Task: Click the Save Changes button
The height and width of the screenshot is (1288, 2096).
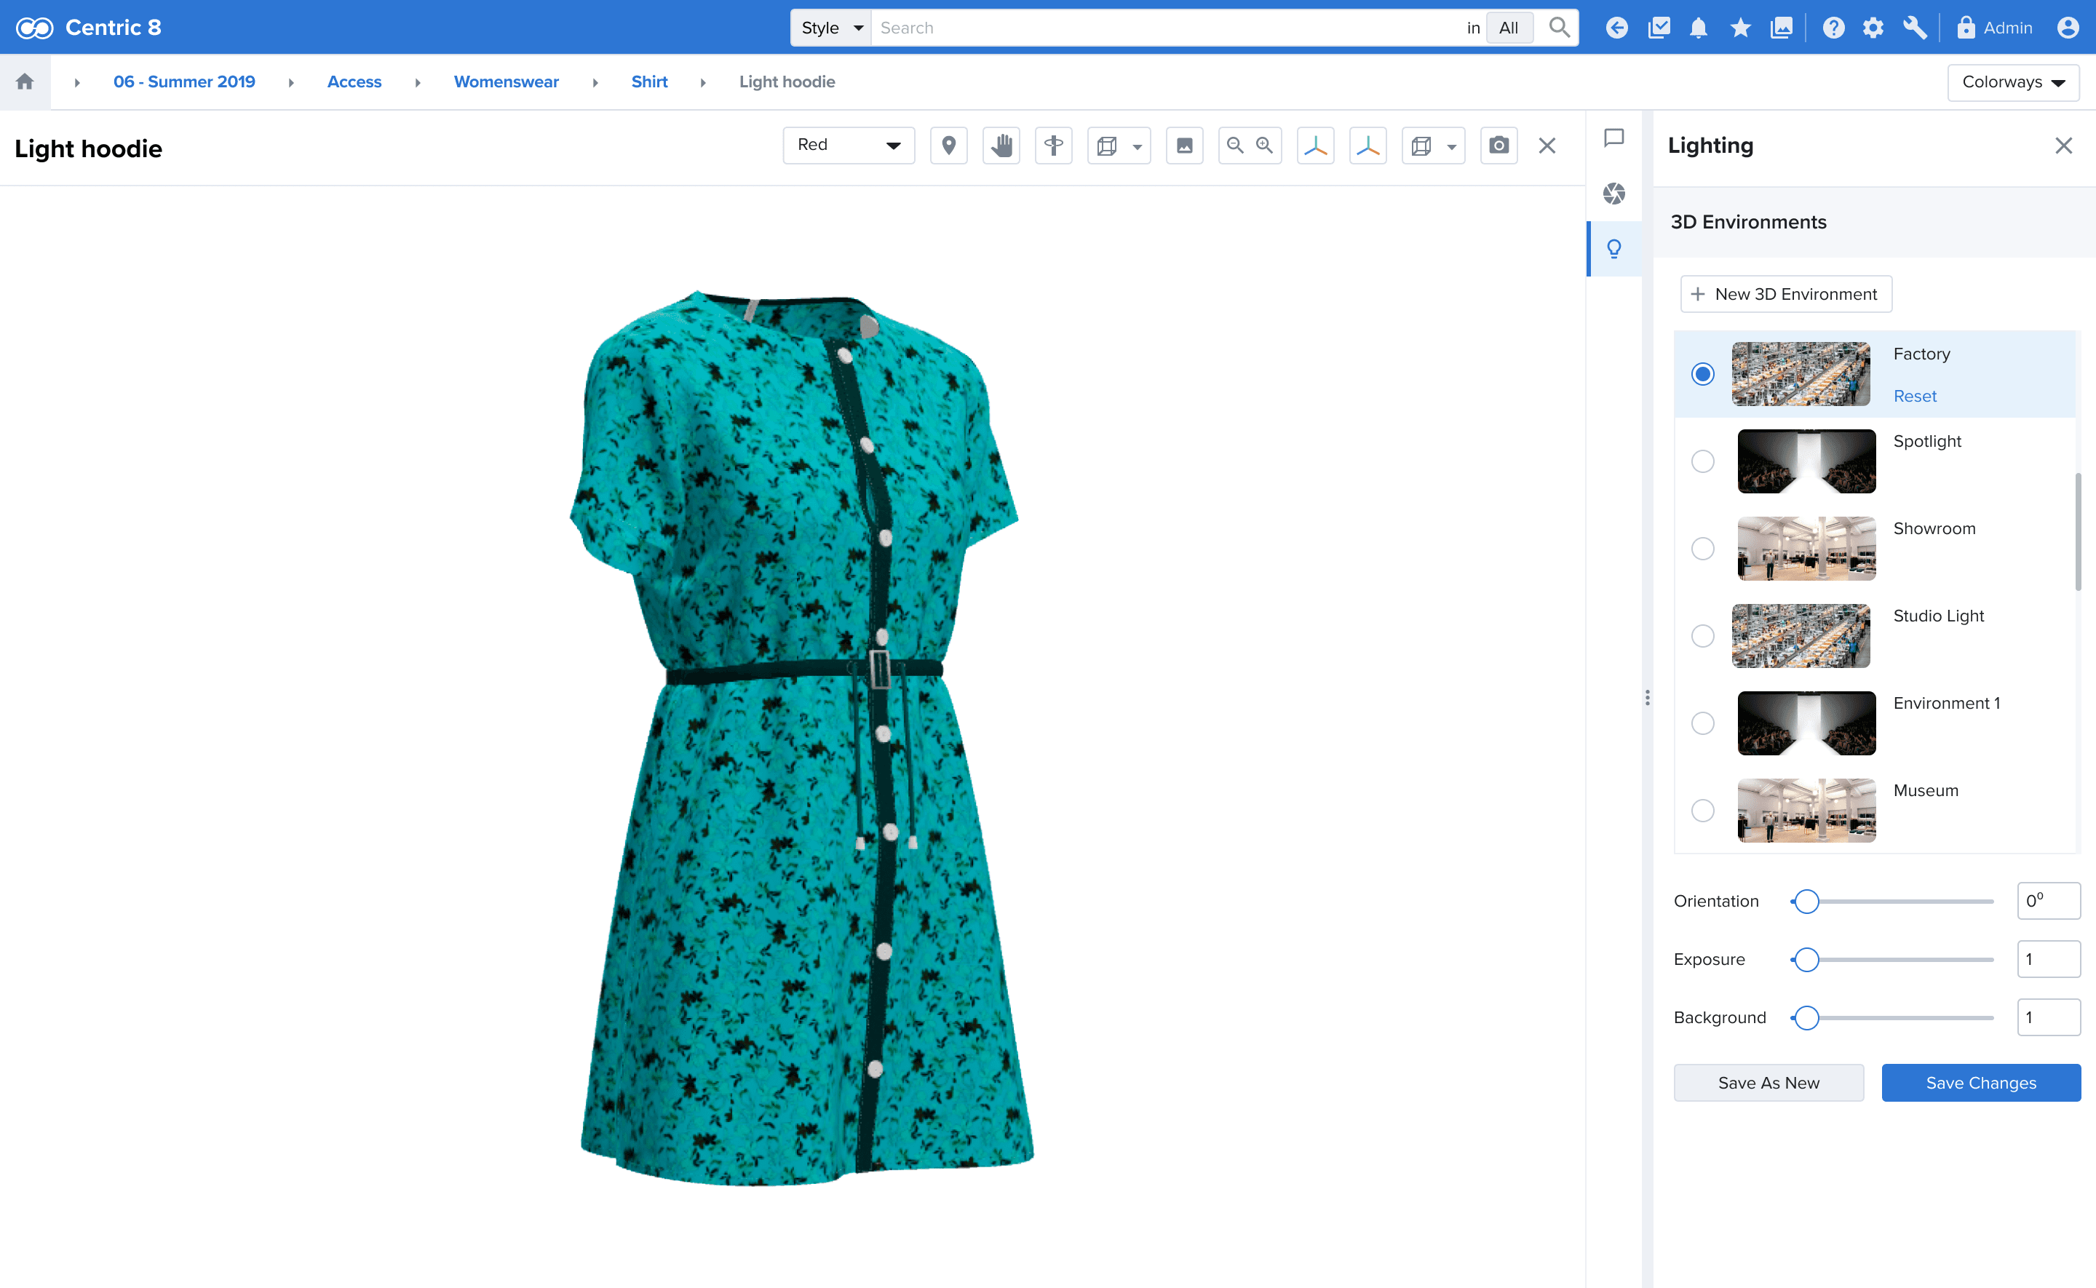Action: coord(1980,1083)
